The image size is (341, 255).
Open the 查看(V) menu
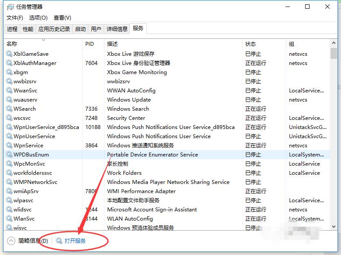[x=63, y=18]
